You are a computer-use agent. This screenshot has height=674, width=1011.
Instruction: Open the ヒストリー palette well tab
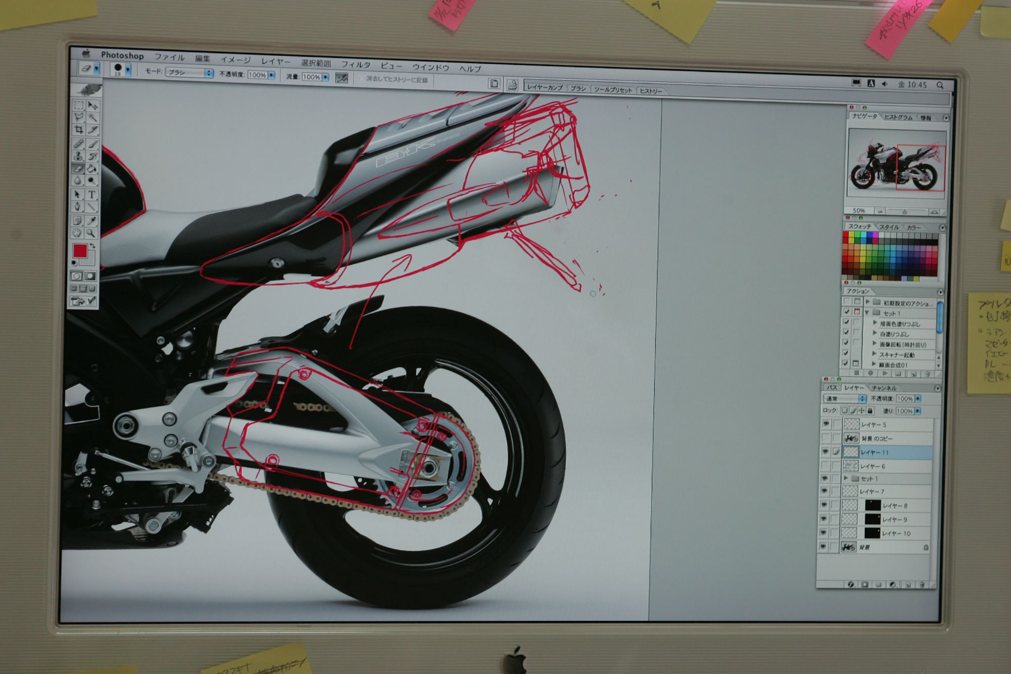pyautogui.click(x=651, y=91)
